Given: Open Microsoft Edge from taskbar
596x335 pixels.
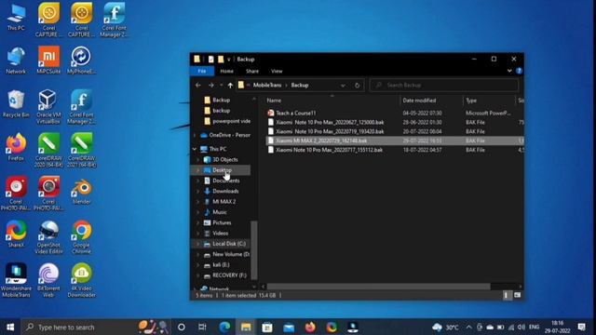Looking at the screenshot, I should (x=224, y=327).
